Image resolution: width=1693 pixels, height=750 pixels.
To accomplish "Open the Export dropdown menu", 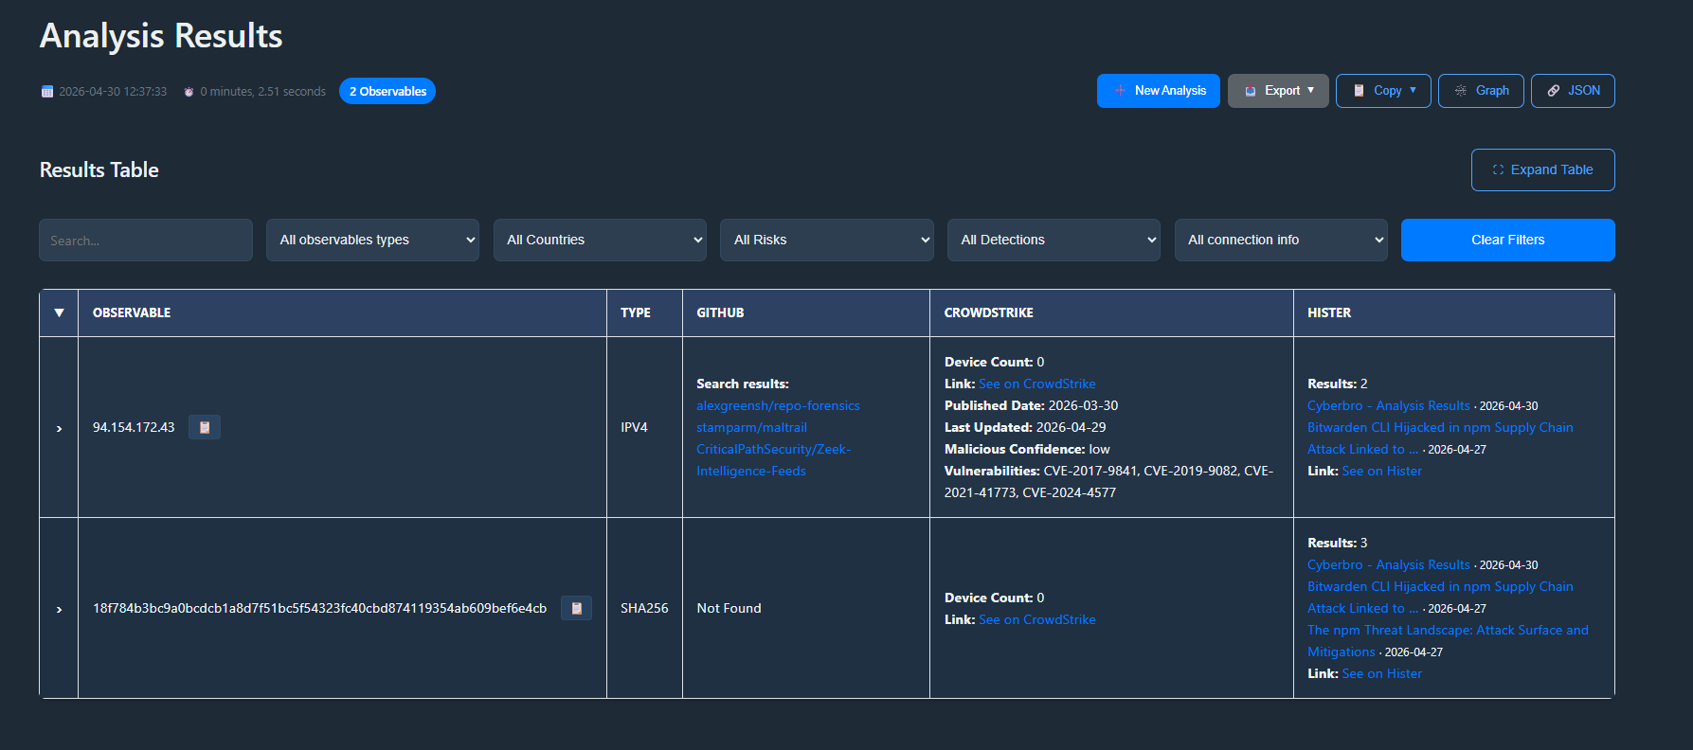I will [x=1278, y=91].
